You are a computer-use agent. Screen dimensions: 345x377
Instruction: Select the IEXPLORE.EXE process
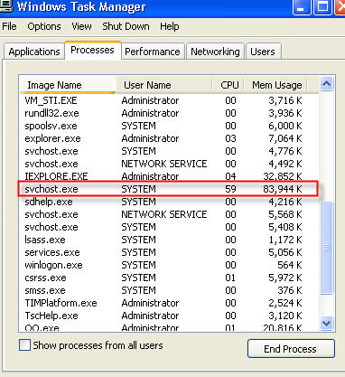(169, 176)
